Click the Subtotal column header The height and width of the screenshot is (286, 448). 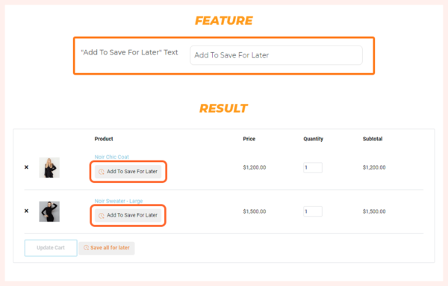(x=373, y=139)
